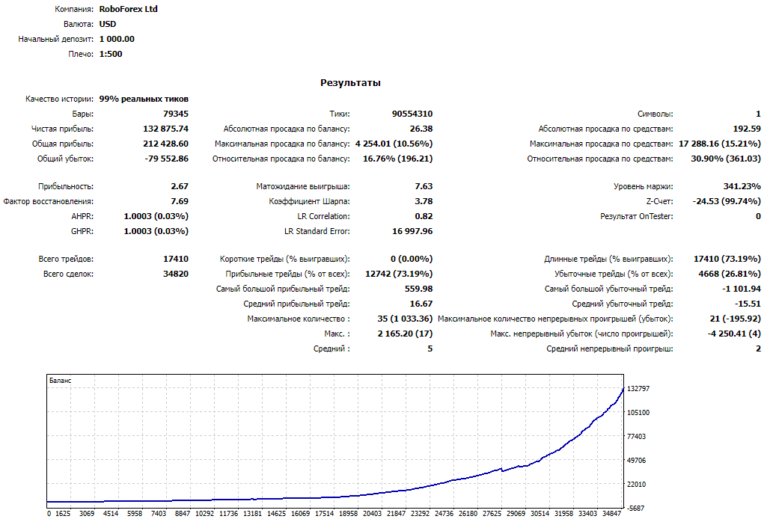Click bars count 79345
Image resolution: width=770 pixels, height=525 pixels.
(x=176, y=114)
